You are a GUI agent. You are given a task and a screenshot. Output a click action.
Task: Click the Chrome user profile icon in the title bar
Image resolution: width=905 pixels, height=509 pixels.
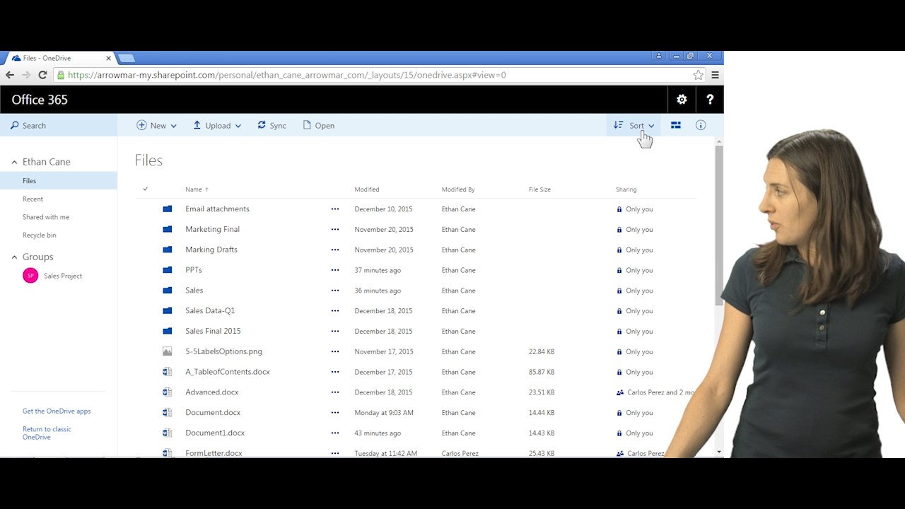(x=659, y=56)
